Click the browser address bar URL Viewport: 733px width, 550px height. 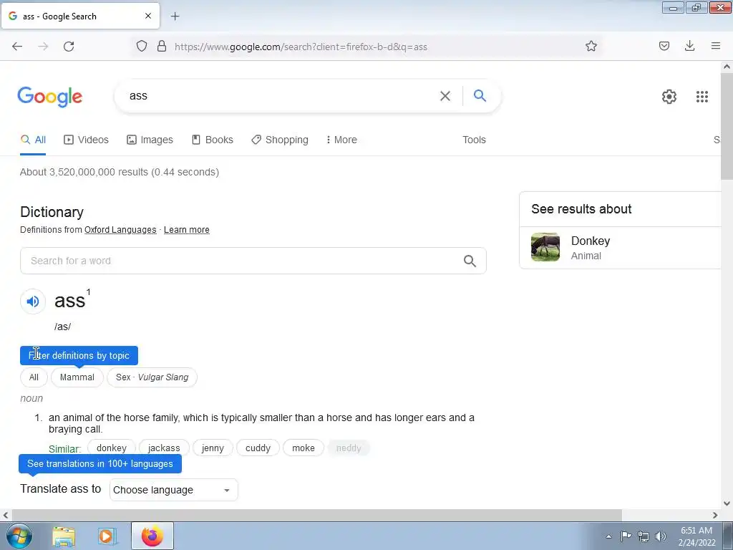click(x=301, y=47)
